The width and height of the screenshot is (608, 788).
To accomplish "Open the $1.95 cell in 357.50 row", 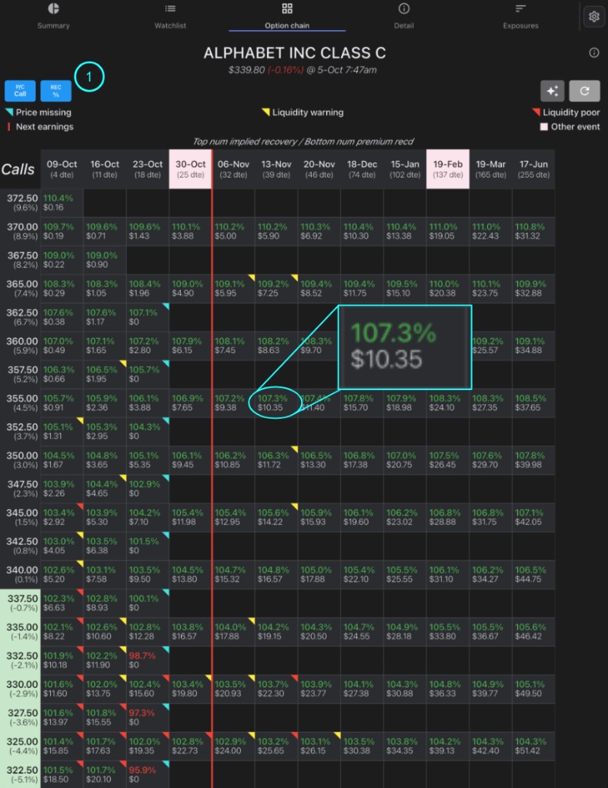I will 105,374.
